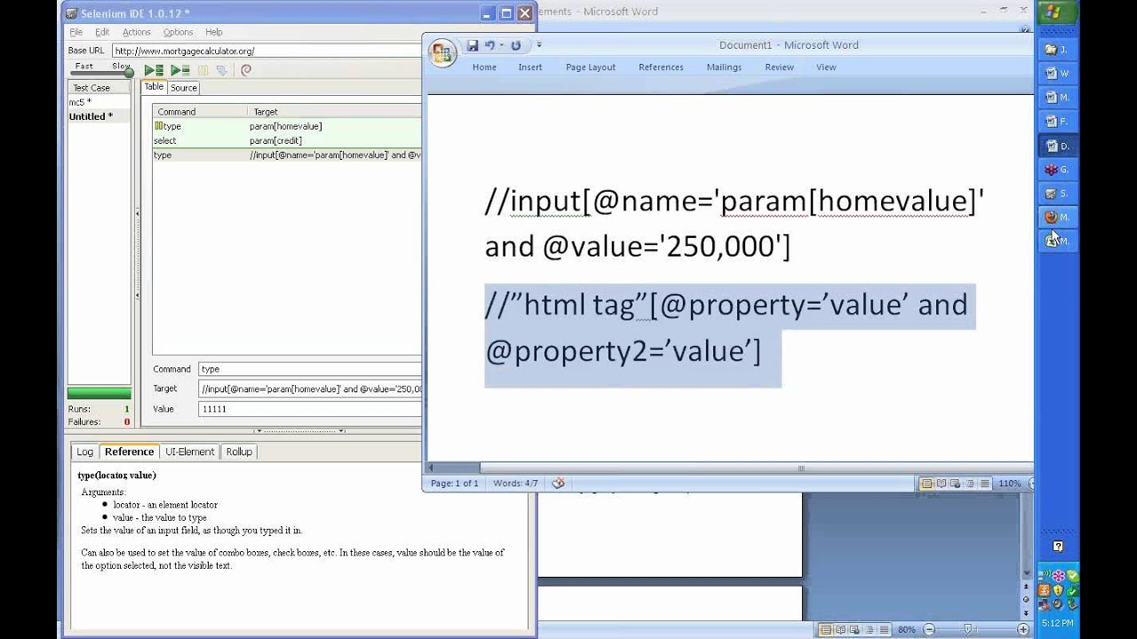Click yellow shield security tray icon
This screenshot has height=639, width=1137.
coord(1059,590)
